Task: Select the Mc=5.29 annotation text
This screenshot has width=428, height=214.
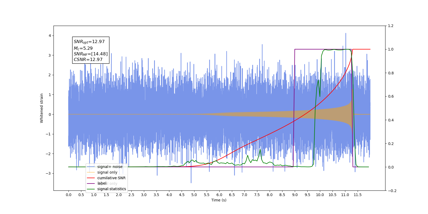Action: click(x=83, y=48)
